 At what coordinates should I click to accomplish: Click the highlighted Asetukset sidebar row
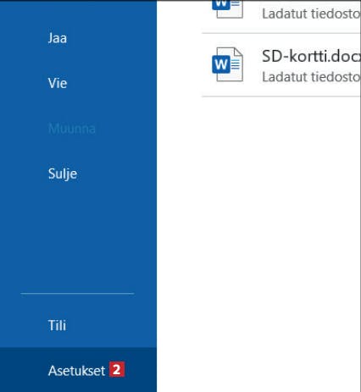78,370
